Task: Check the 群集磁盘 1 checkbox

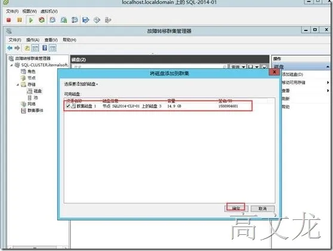Action: tap(68, 106)
